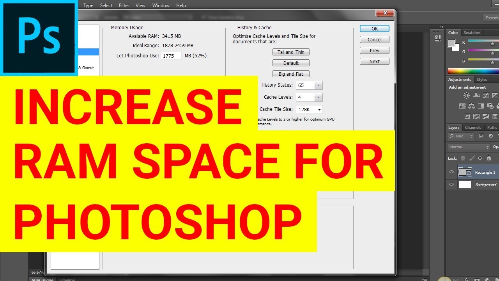Add a Levels adjustment
Viewport: 499px width, 281px height.
pyautogui.click(x=476, y=95)
